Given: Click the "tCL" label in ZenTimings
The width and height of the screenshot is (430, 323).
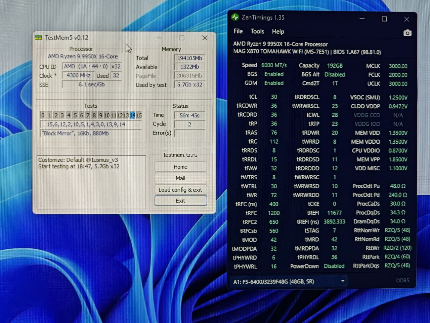Looking at the screenshot, I should tap(253, 97).
